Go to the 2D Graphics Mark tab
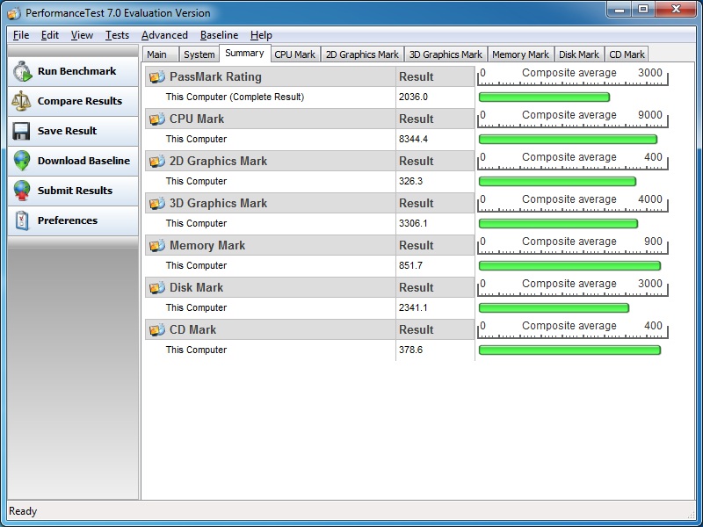Viewport: 703px width, 527px height. pyautogui.click(x=362, y=54)
